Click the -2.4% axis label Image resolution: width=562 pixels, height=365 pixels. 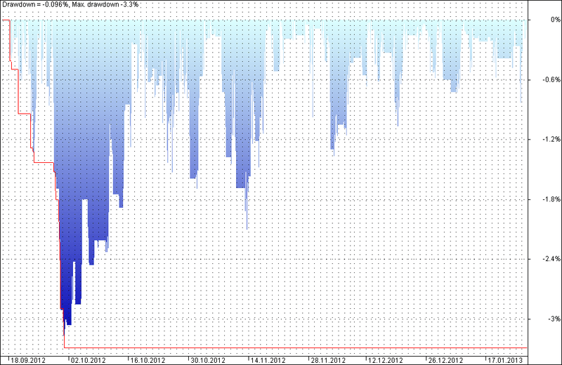551,259
